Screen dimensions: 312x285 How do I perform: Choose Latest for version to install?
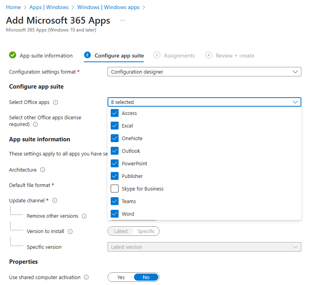click(121, 231)
